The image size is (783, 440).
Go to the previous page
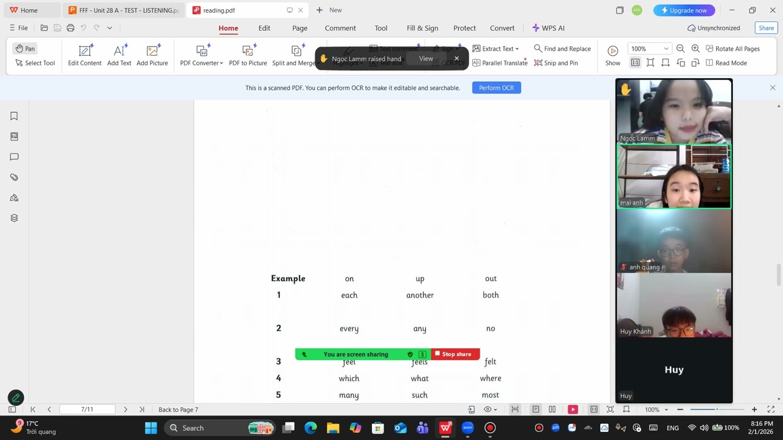tap(49, 409)
